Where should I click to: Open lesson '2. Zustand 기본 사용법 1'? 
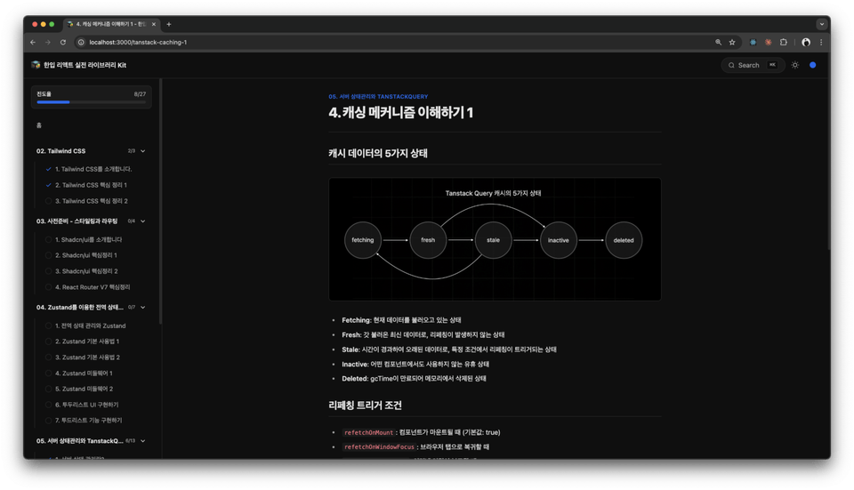[87, 341]
